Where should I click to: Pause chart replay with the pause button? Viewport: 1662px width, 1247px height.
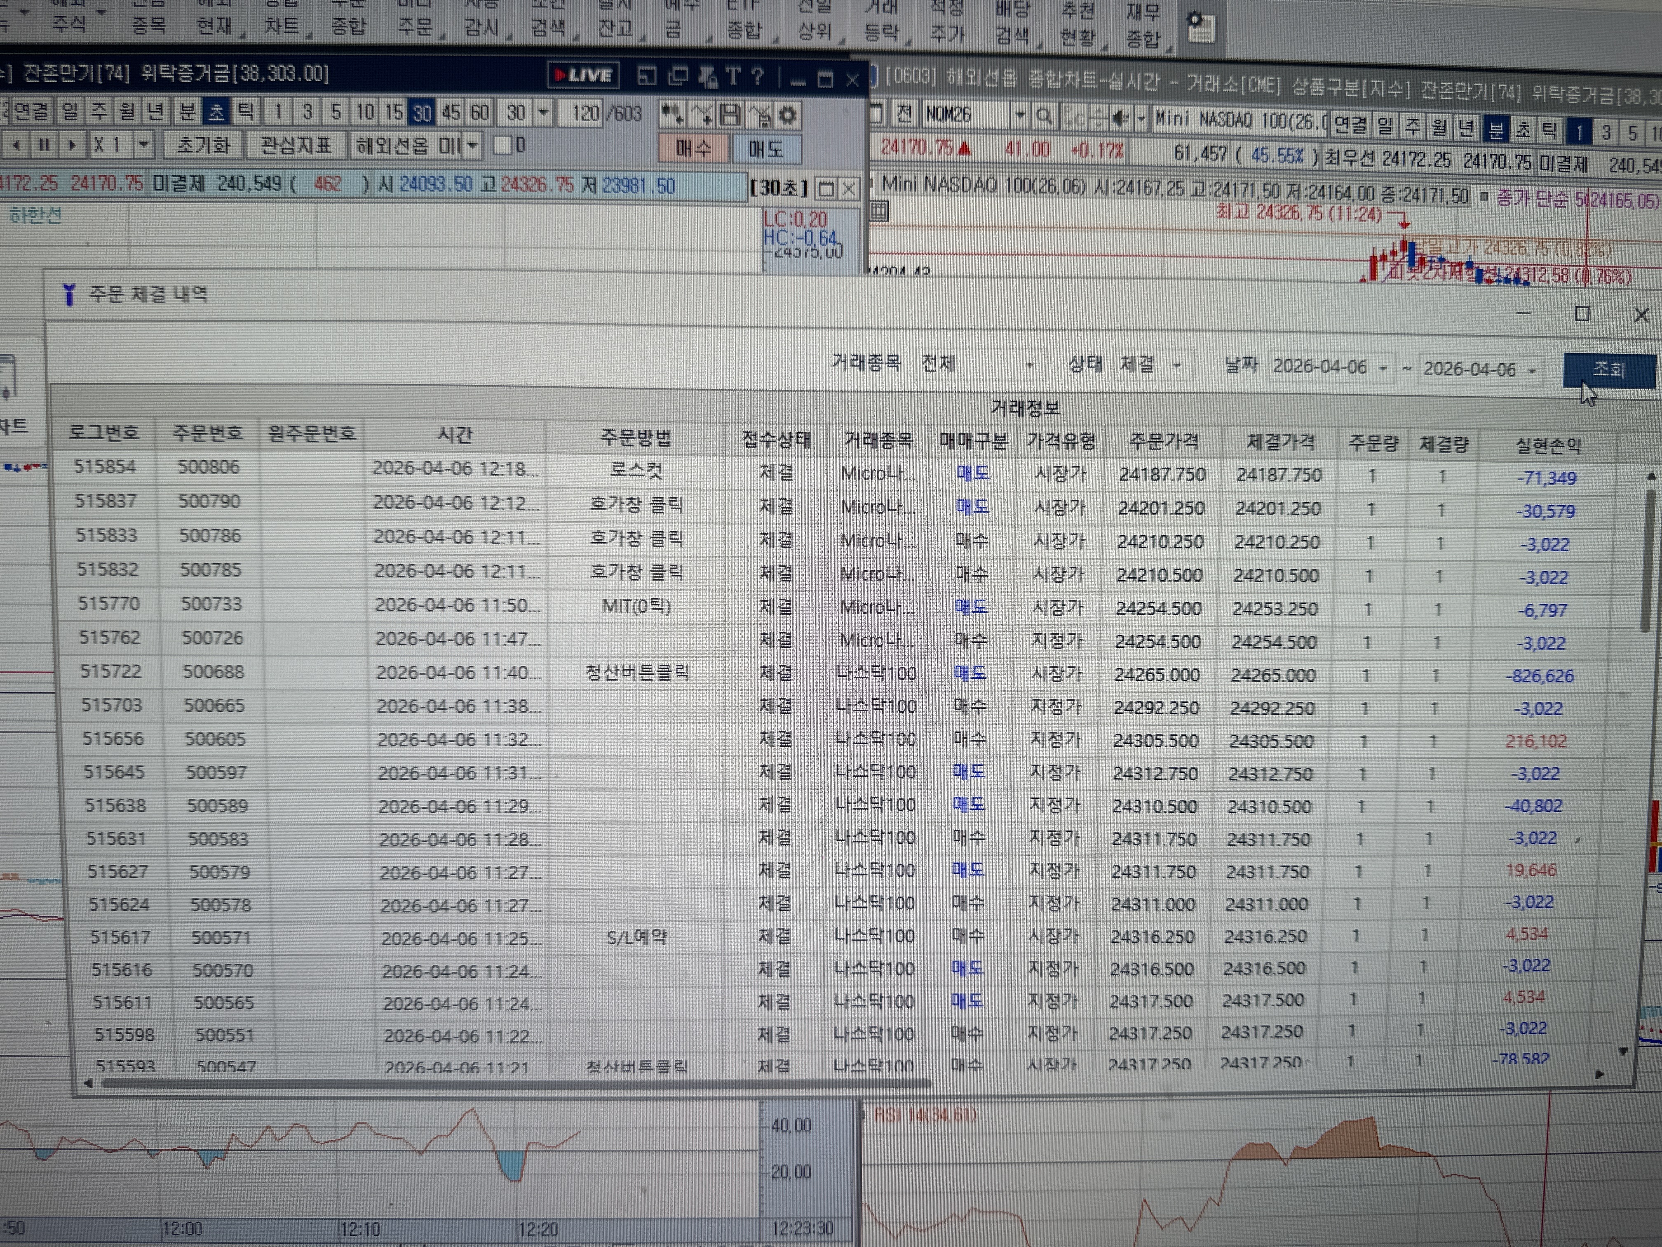44,144
